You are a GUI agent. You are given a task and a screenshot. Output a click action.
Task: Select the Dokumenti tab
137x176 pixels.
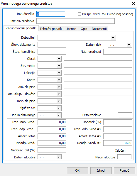[x=99, y=29]
